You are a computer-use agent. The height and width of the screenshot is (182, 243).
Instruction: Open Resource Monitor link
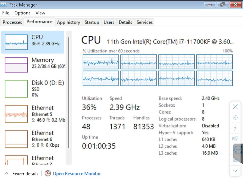[77, 173]
